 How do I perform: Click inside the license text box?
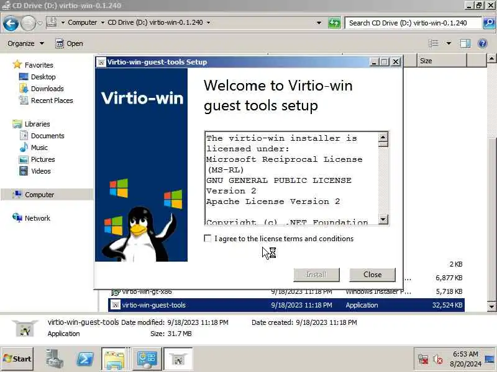[x=291, y=178]
